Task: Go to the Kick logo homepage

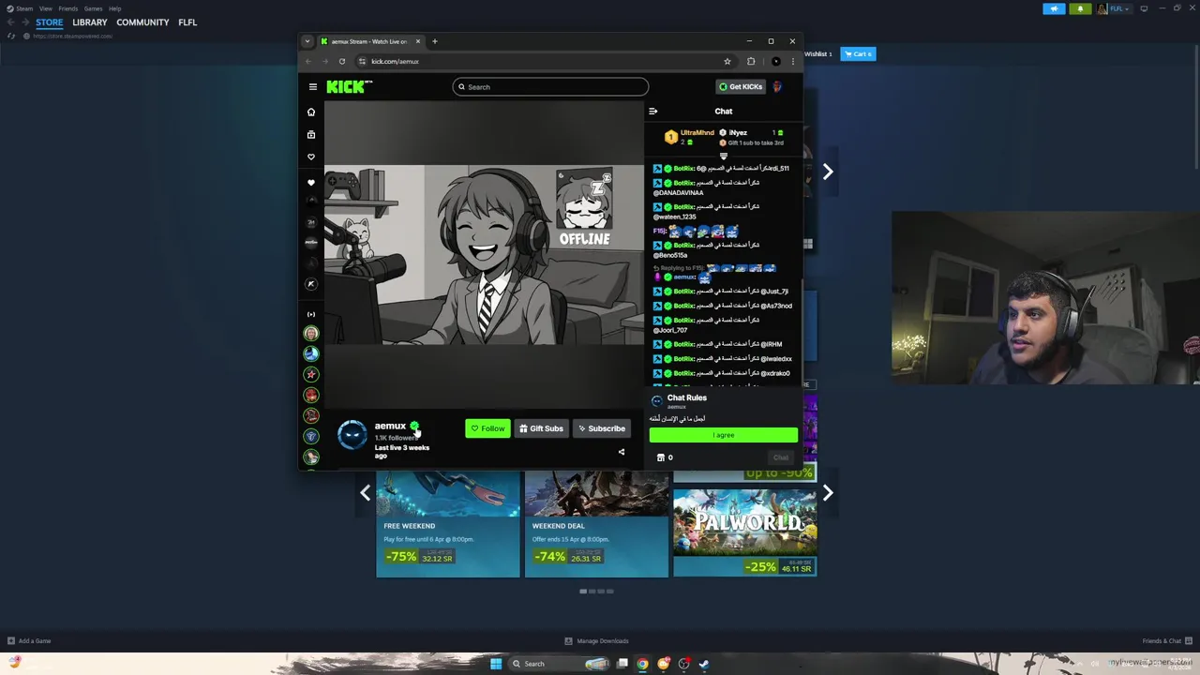Action: [x=349, y=86]
